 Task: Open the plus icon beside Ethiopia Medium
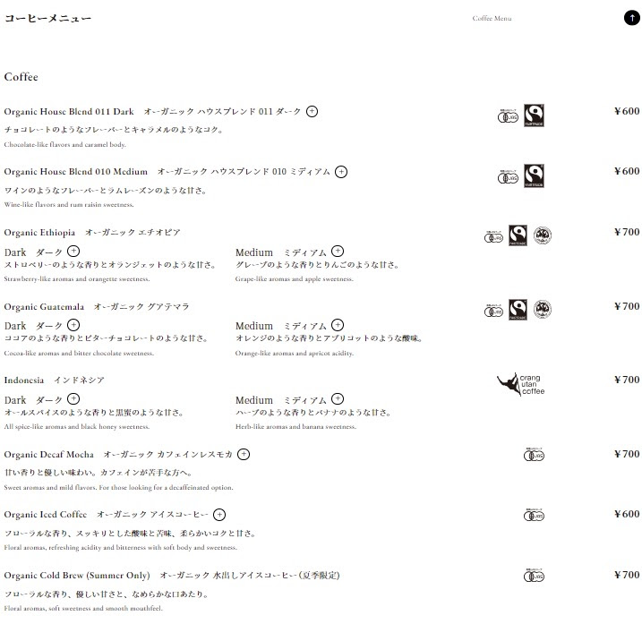click(x=338, y=251)
